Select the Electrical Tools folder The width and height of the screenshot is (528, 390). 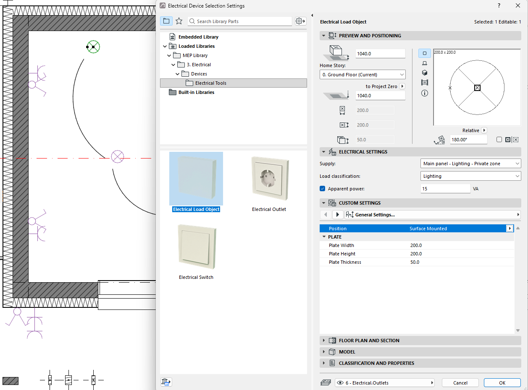coord(234,83)
